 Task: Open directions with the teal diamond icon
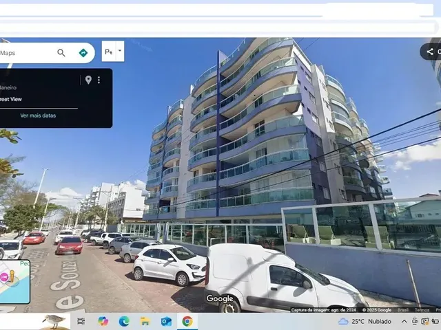point(83,53)
